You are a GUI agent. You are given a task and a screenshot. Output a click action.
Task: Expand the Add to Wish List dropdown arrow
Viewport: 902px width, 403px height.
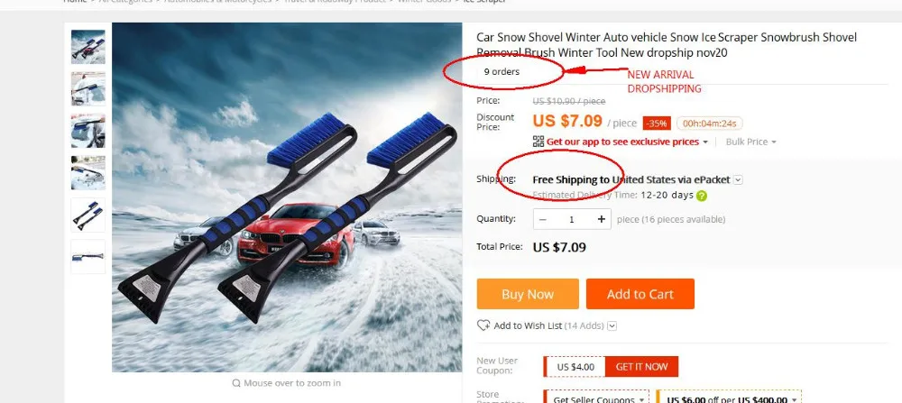pos(612,326)
